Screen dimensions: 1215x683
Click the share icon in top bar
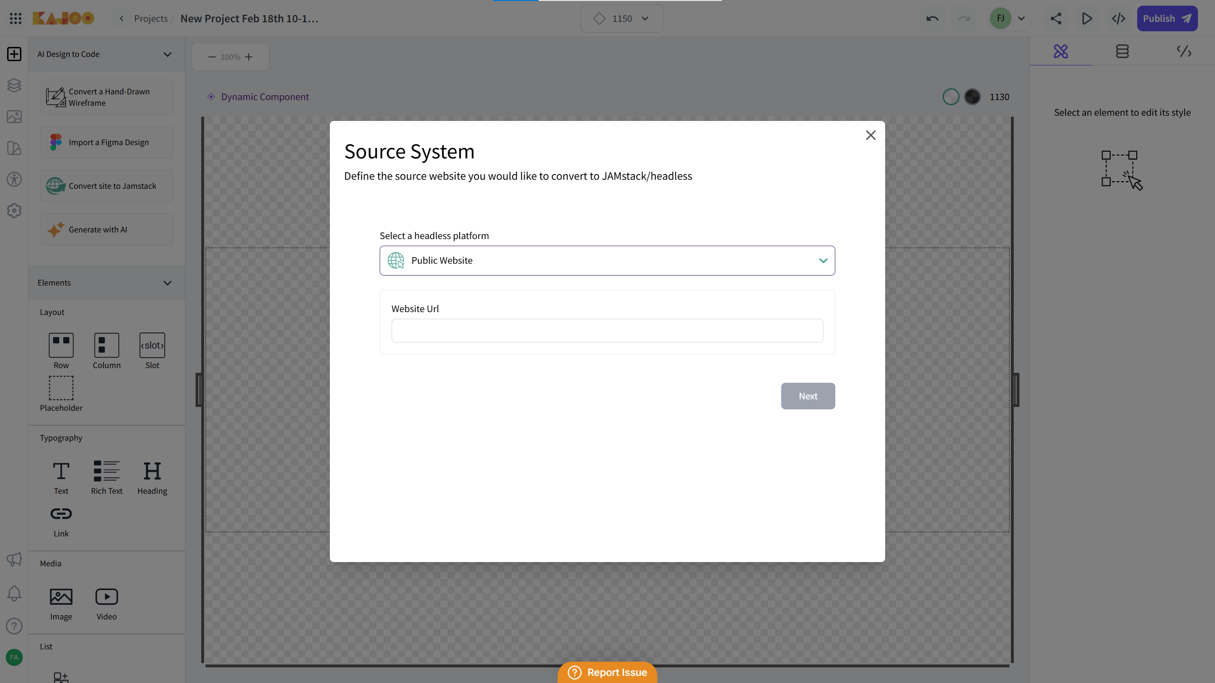pos(1056,18)
